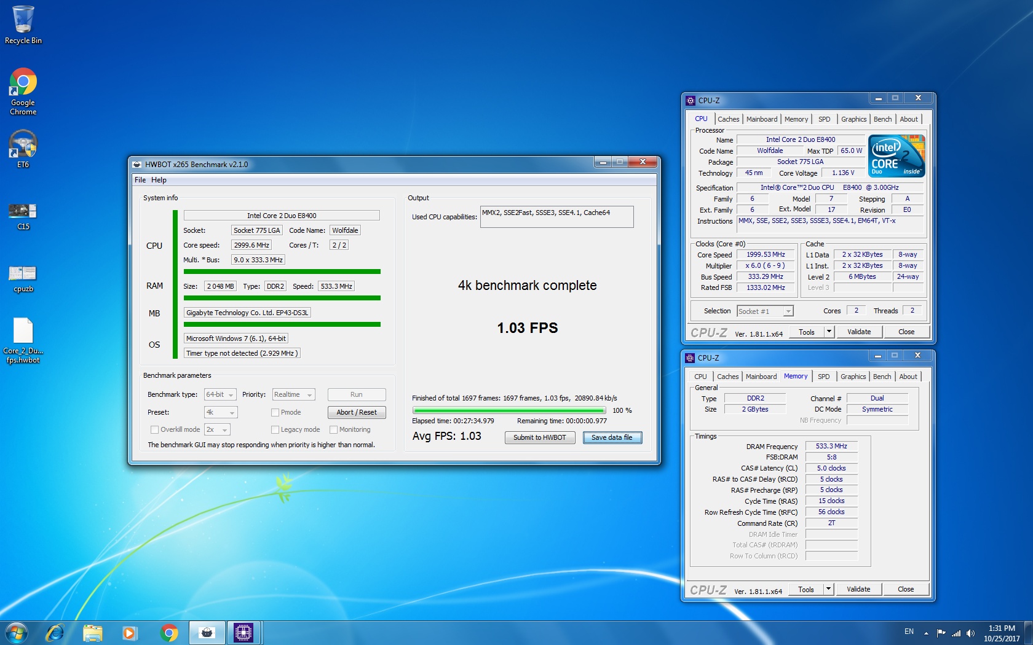Open the volume speaker tray icon

point(971,633)
